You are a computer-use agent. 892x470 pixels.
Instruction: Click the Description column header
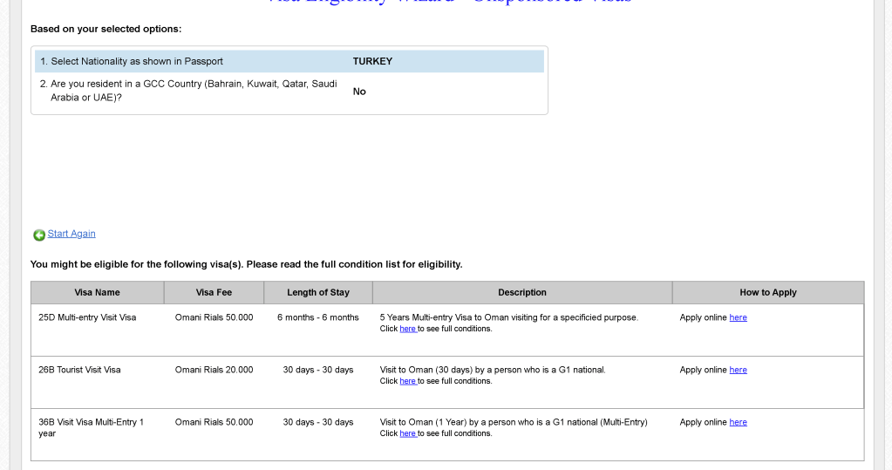click(x=522, y=292)
